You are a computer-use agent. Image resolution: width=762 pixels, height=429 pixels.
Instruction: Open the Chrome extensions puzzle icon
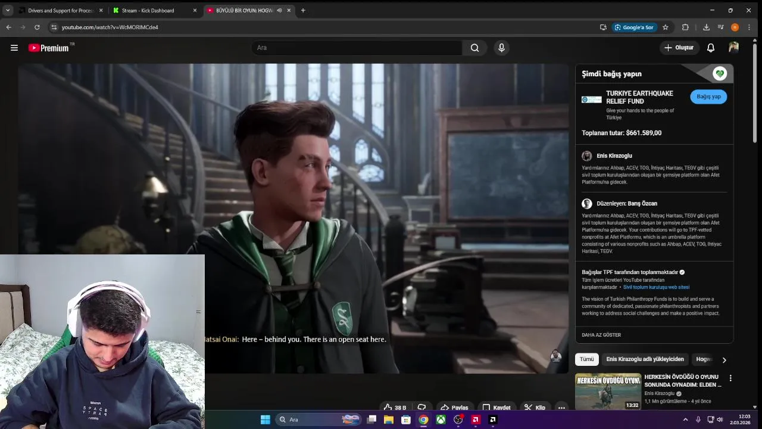click(x=685, y=27)
